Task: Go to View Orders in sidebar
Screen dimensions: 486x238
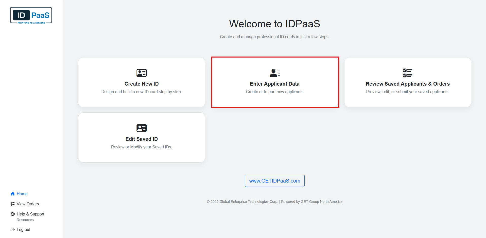Action: coord(28,204)
